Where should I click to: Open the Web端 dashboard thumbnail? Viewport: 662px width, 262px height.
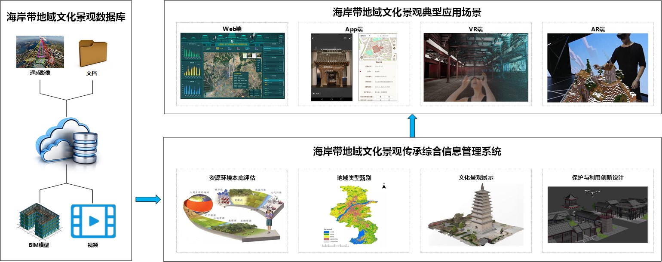[232, 66]
